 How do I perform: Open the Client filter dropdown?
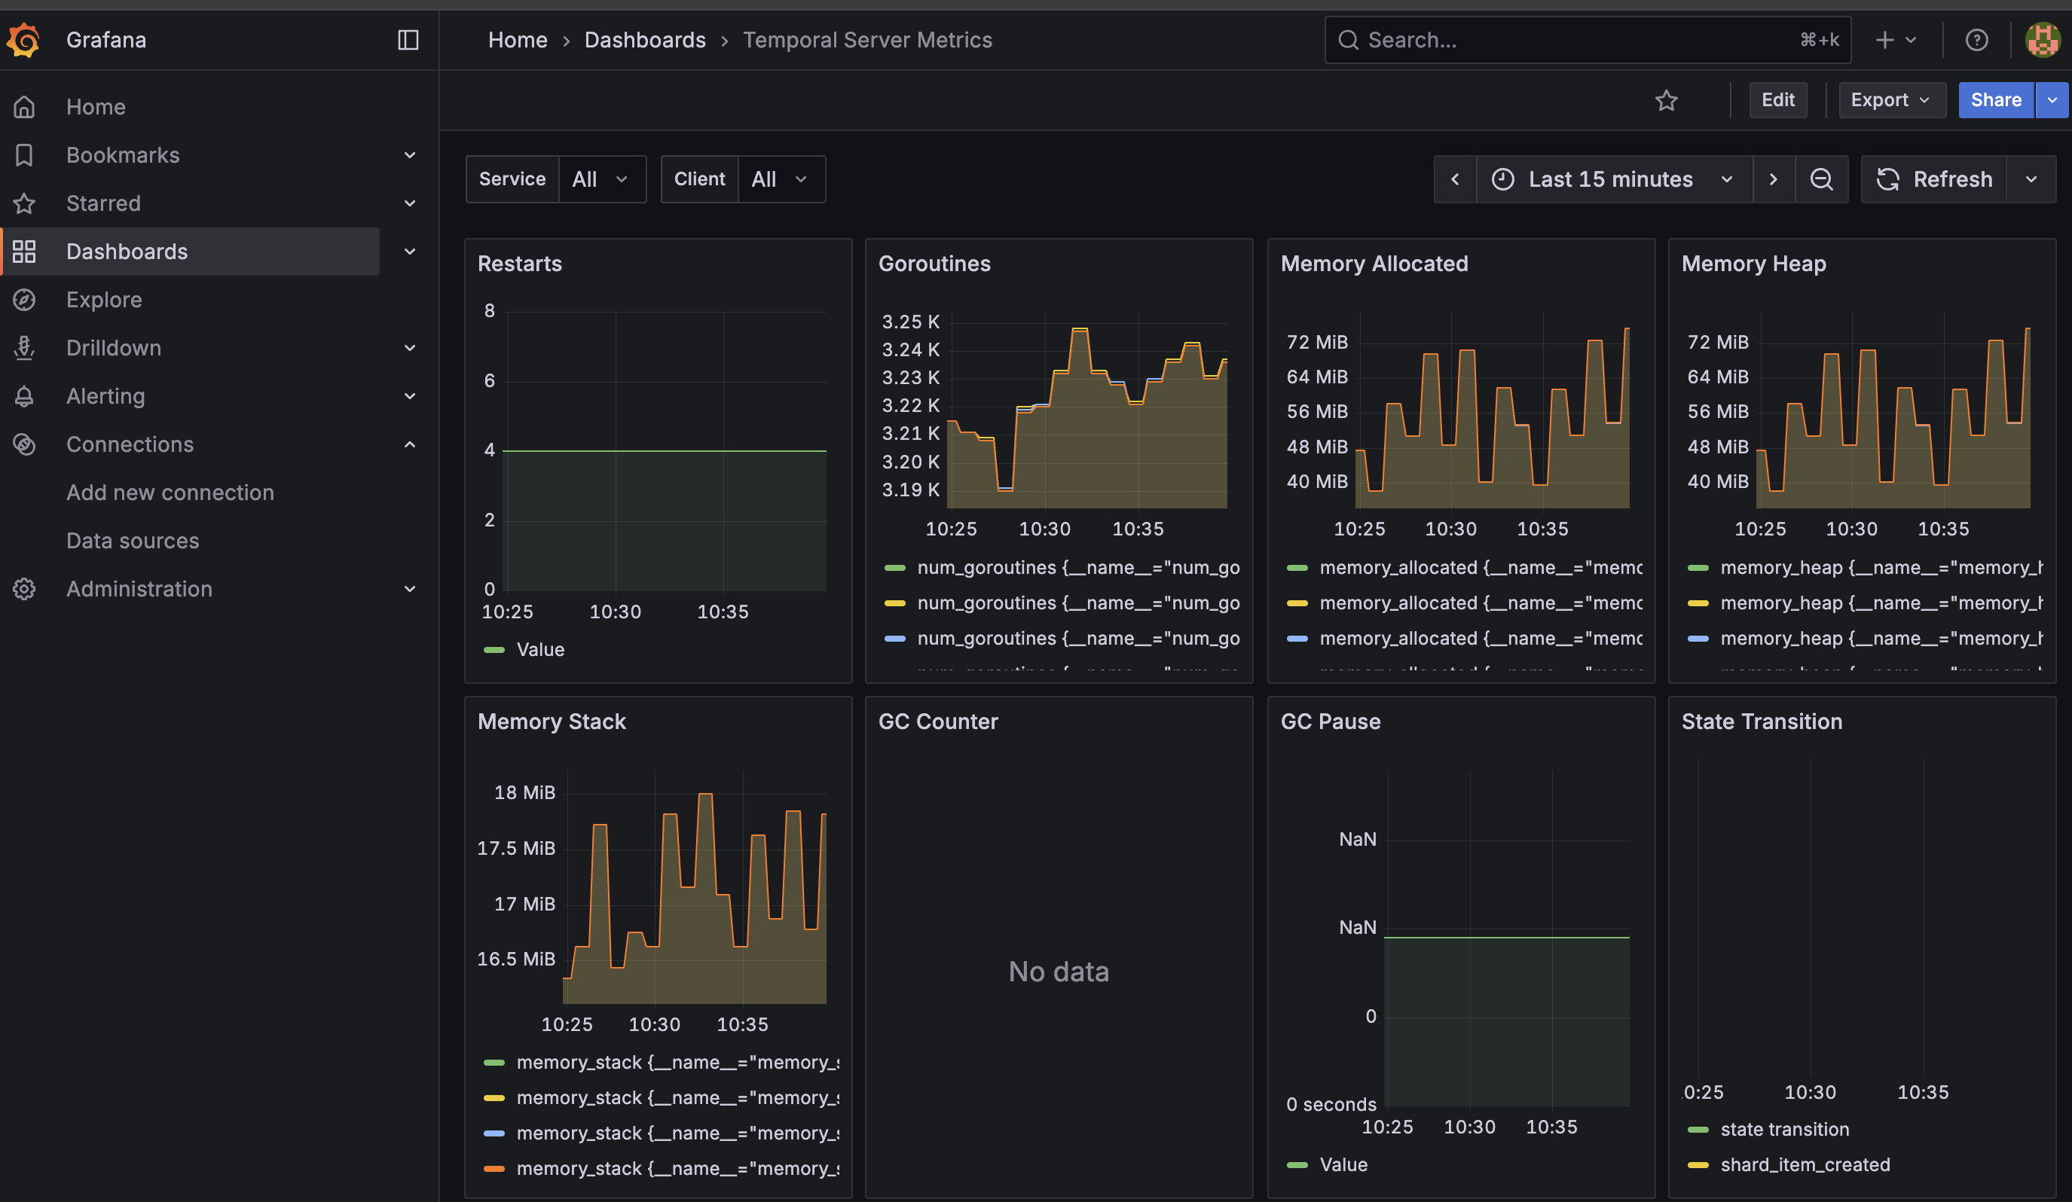pyautogui.click(x=780, y=179)
